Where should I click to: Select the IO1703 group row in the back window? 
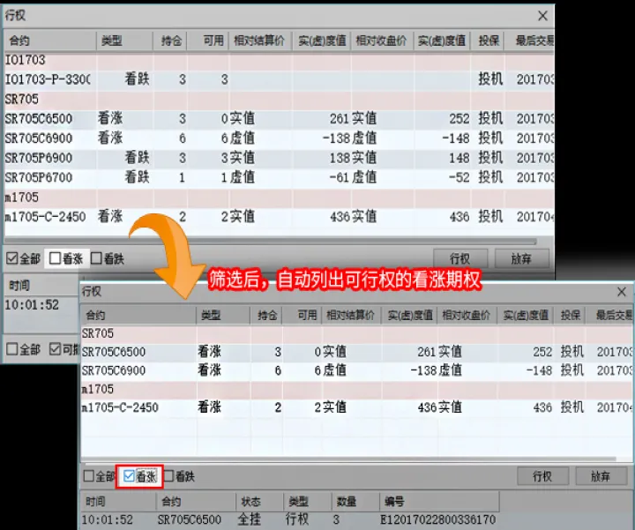(279, 60)
